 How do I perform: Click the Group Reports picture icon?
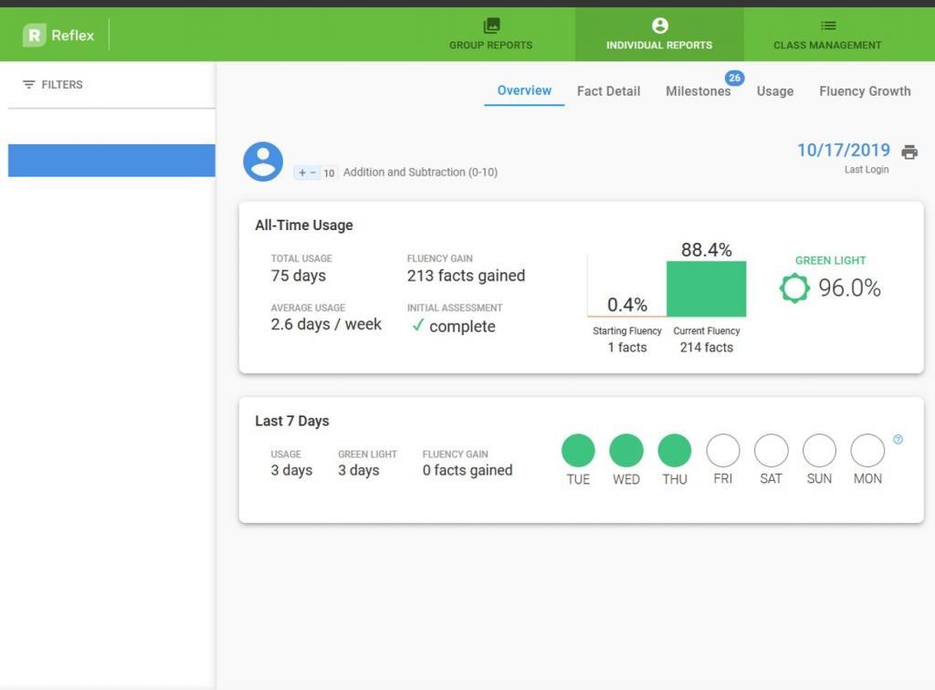tap(491, 25)
